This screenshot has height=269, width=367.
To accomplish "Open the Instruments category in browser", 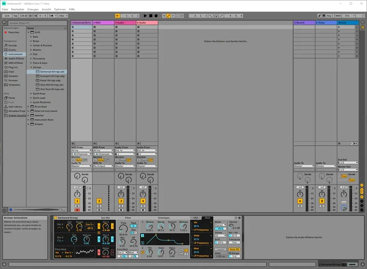I will click(15, 54).
